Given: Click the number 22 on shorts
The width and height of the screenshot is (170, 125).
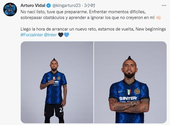Looking at the screenshot, I should (x=61, y=110).
